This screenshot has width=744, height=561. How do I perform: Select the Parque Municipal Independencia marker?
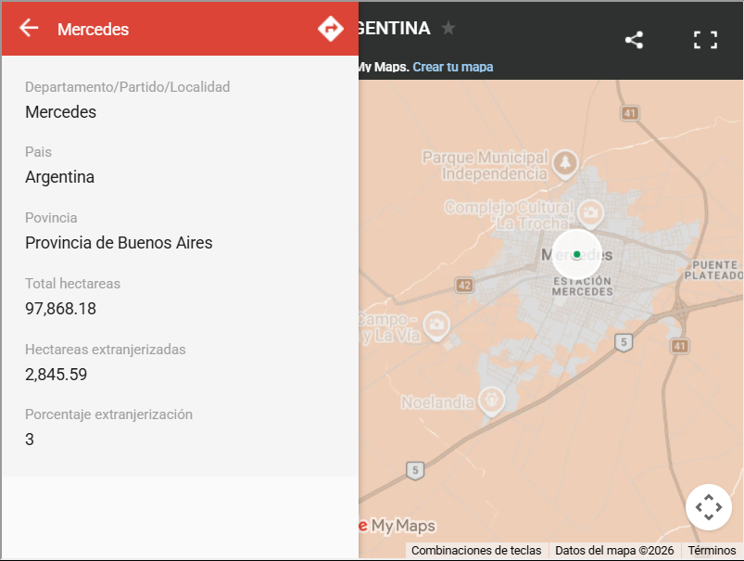(x=564, y=164)
